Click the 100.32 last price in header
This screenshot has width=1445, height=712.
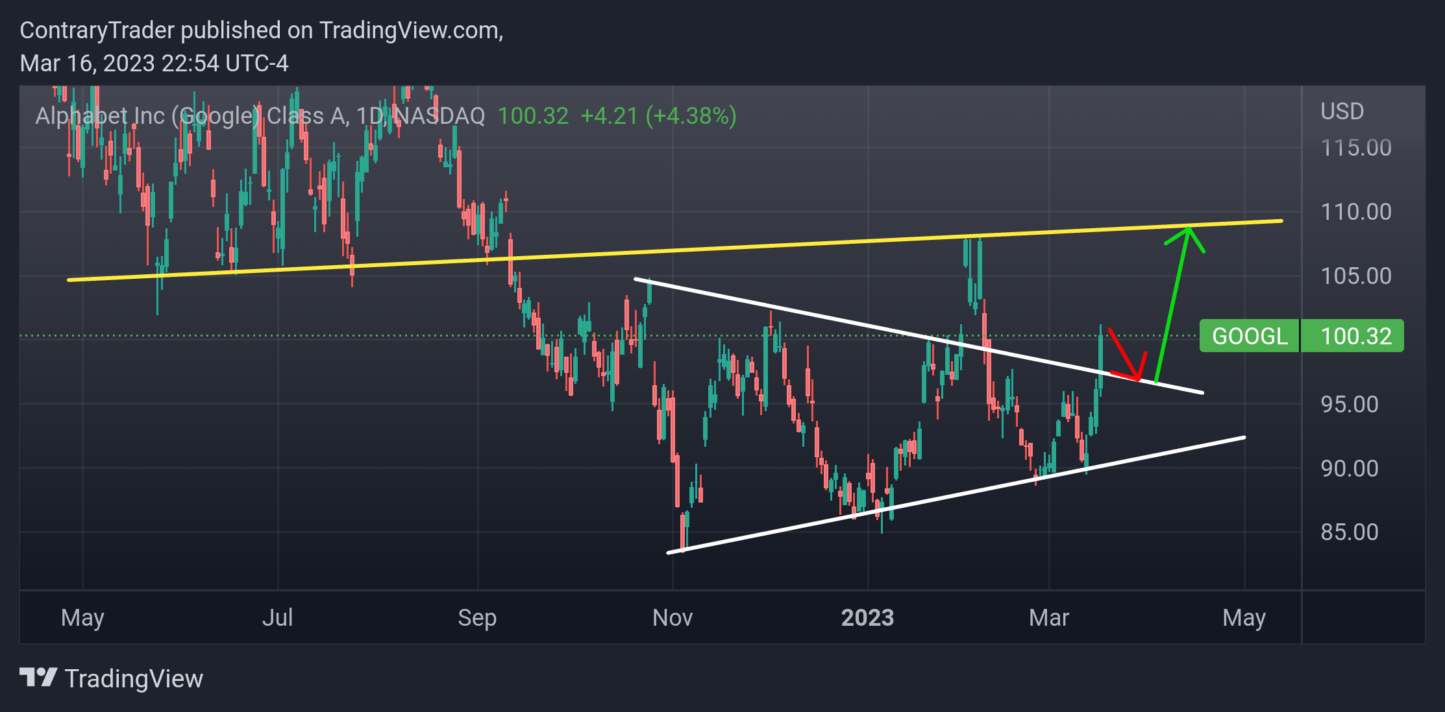tap(533, 116)
